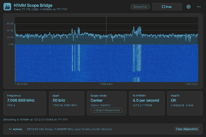
Task: Click the 7.066 899 MHz frequency value
Action: 21,100
